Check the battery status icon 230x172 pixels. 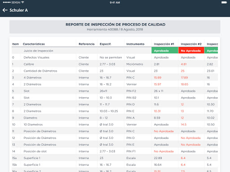pos(224,2)
